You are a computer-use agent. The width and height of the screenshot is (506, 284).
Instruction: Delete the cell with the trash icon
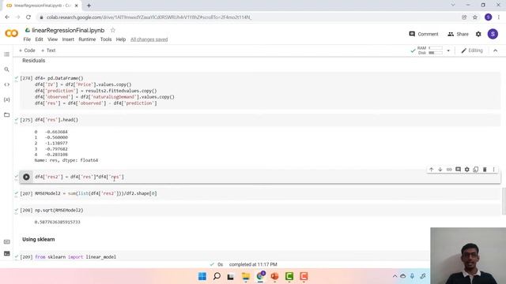coord(485,170)
